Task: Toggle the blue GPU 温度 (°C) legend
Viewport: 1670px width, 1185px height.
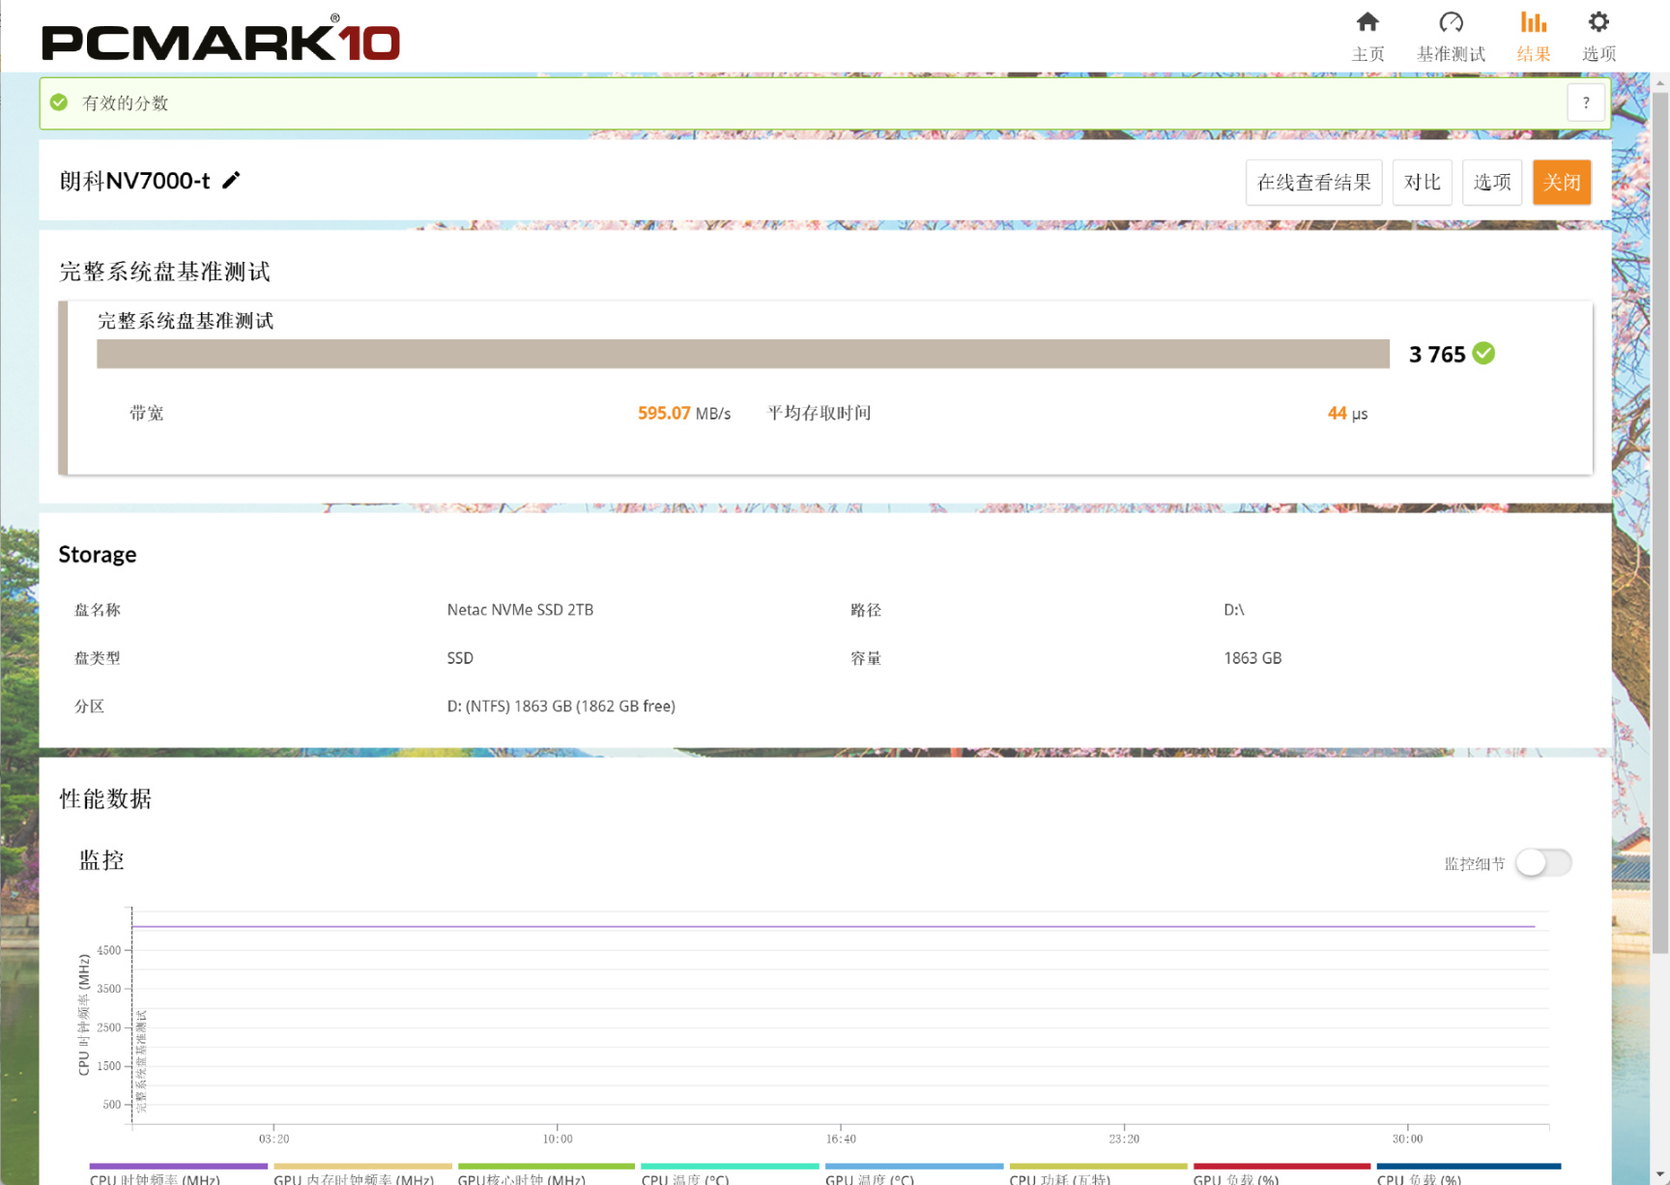Action: pyautogui.click(x=914, y=1173)
